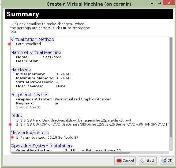Click the Maximum Memory label
The width and height of the screenshot is (176, 168).
[35, 78]
